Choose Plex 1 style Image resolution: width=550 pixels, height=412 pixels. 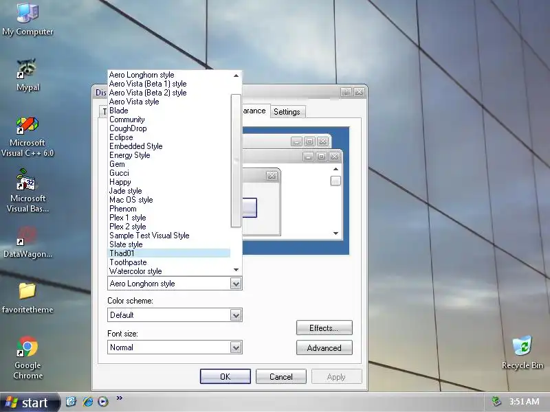[168, 218]
